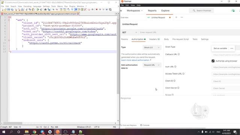
Task: Open Explore in Postman header
Action: coord(165,10)
